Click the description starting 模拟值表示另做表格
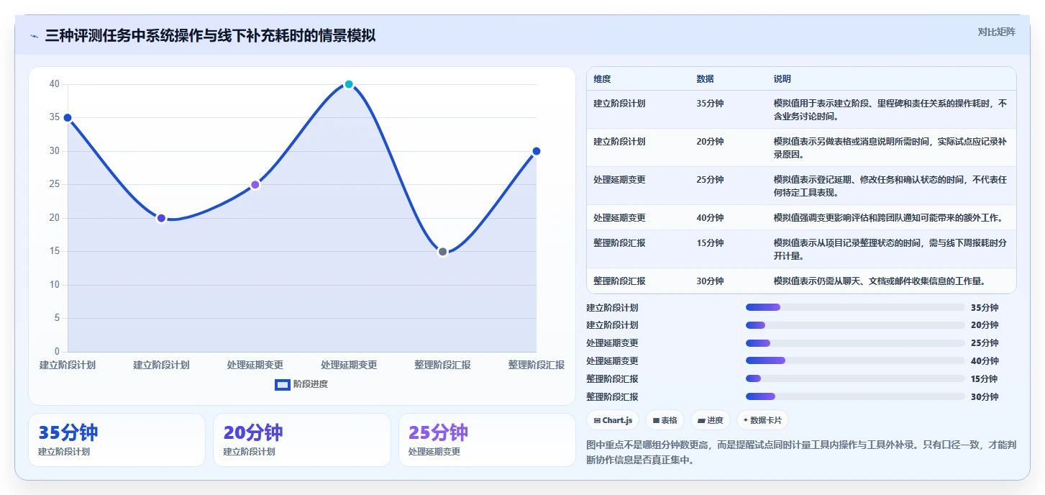This screenshot has height=495, width=1045. coord(890,147)
